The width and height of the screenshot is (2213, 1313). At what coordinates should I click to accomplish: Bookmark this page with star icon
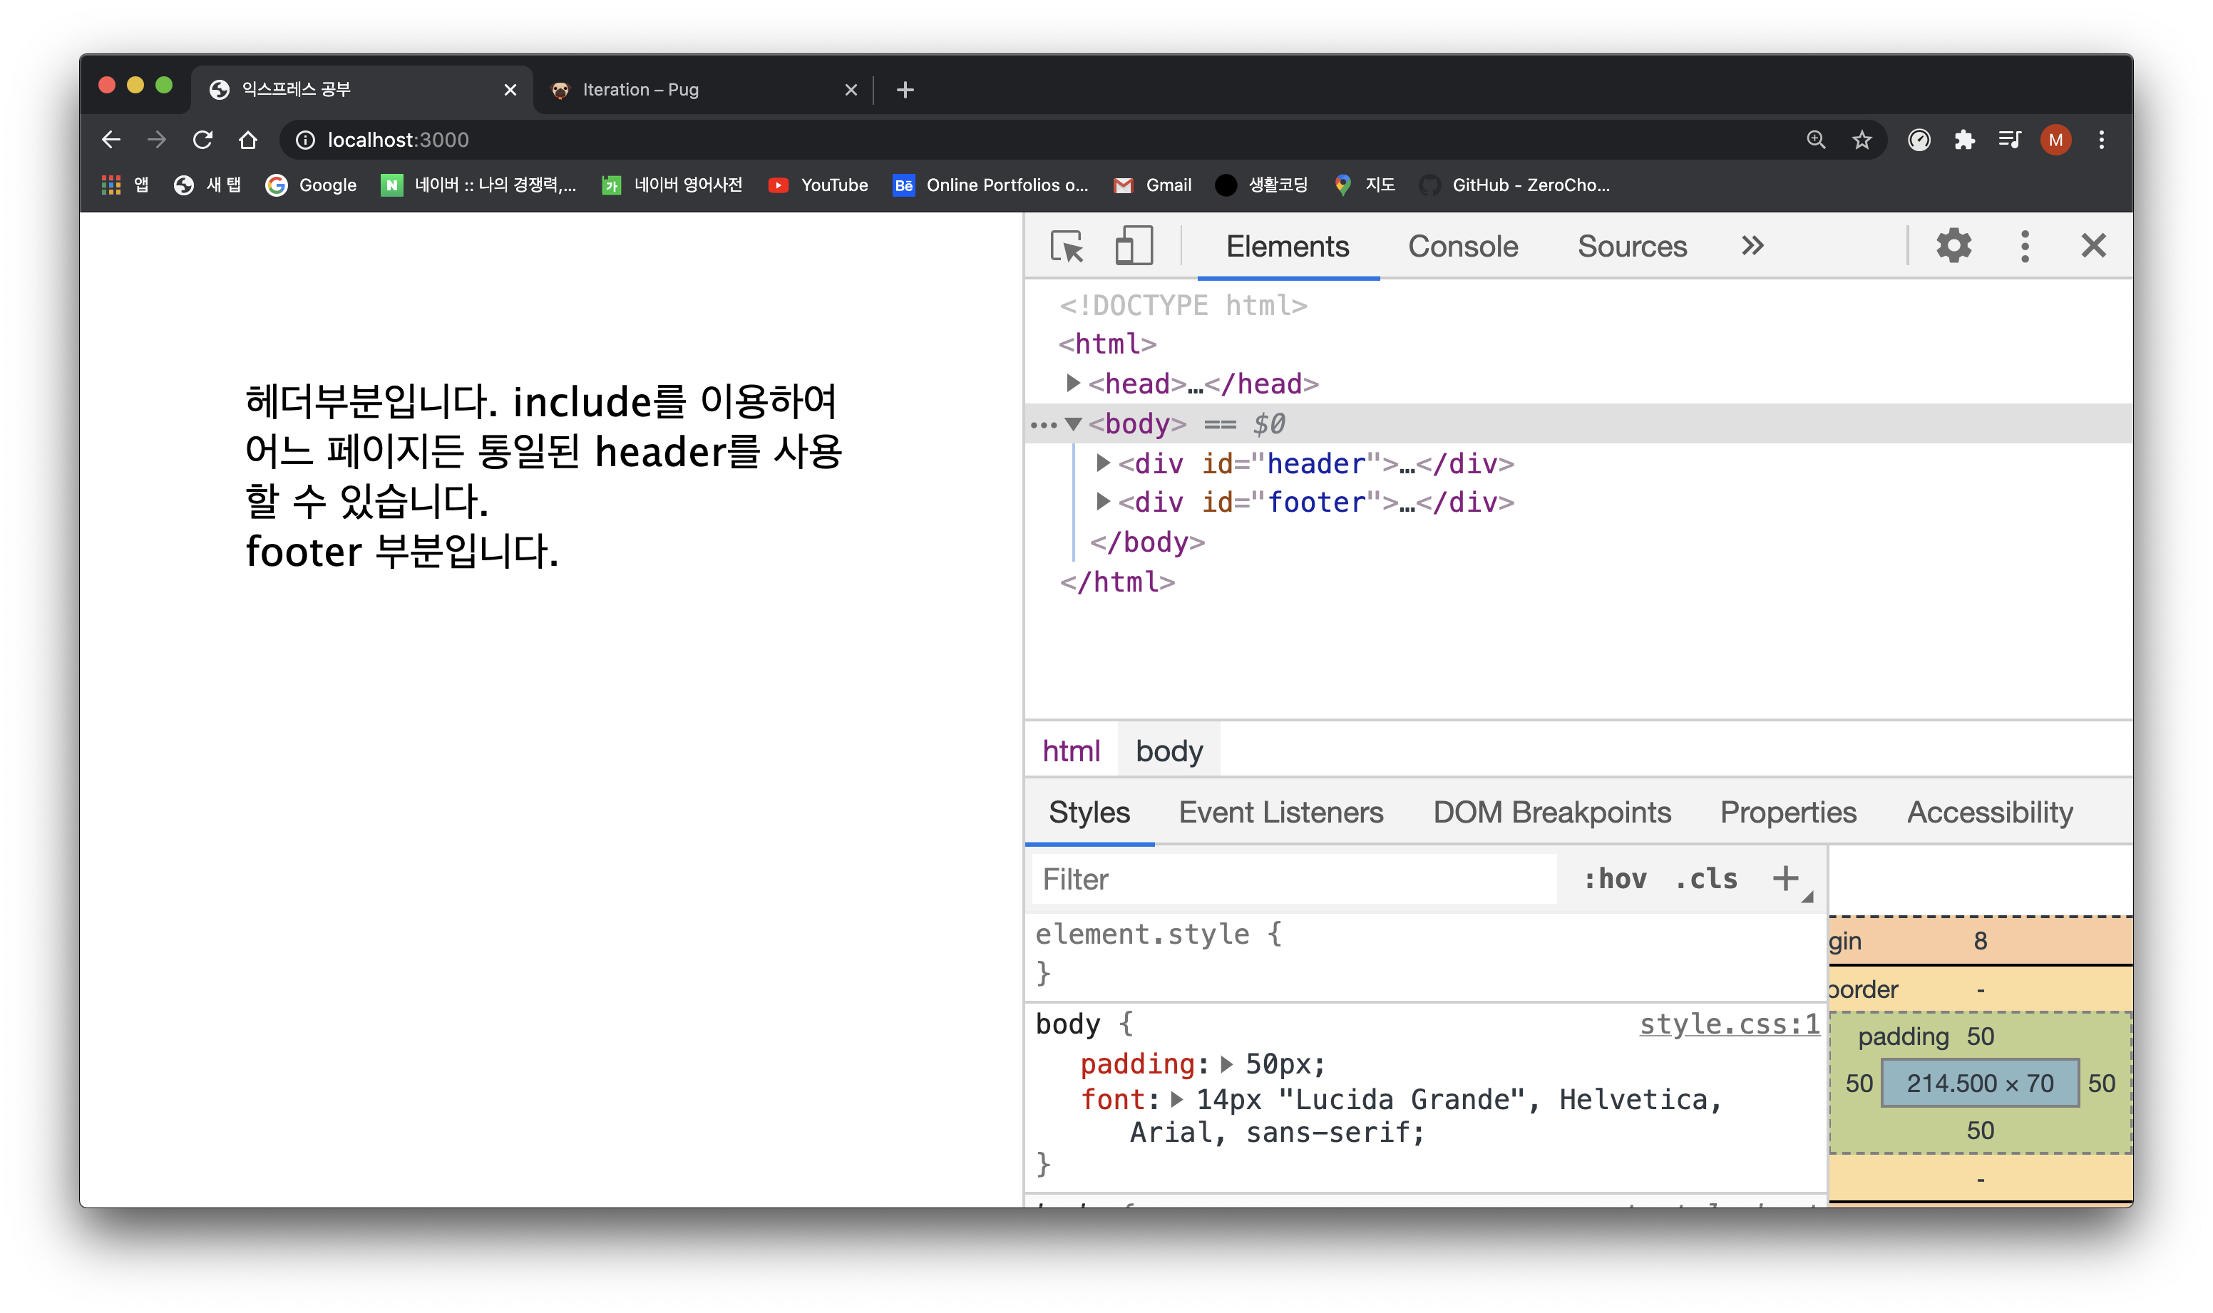[1862, 140]
